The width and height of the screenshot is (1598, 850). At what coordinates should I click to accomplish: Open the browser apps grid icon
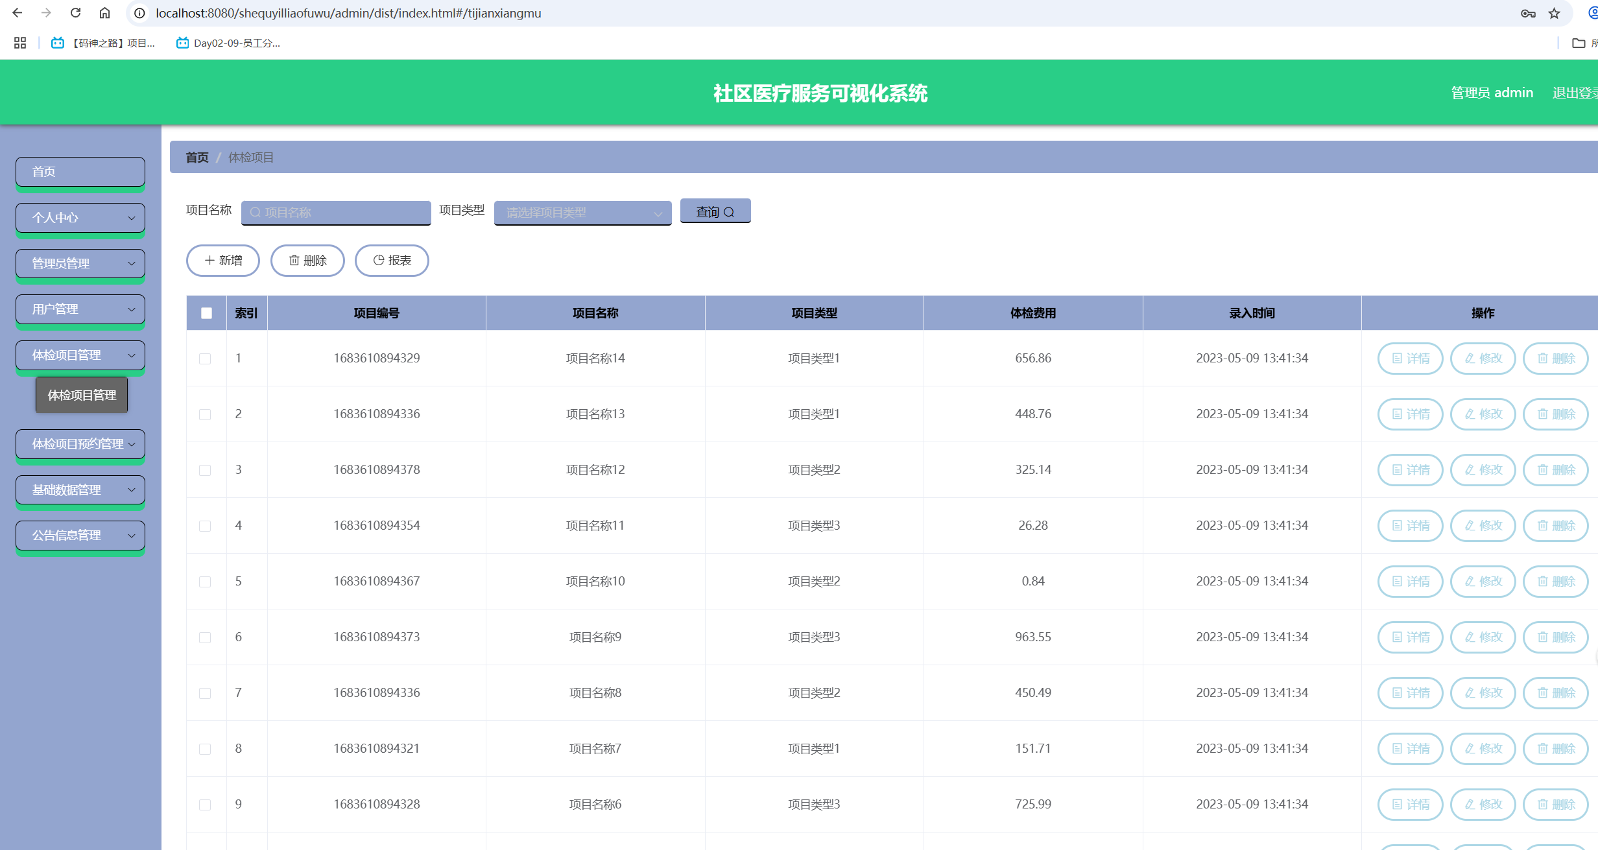[x=20, y=43]
